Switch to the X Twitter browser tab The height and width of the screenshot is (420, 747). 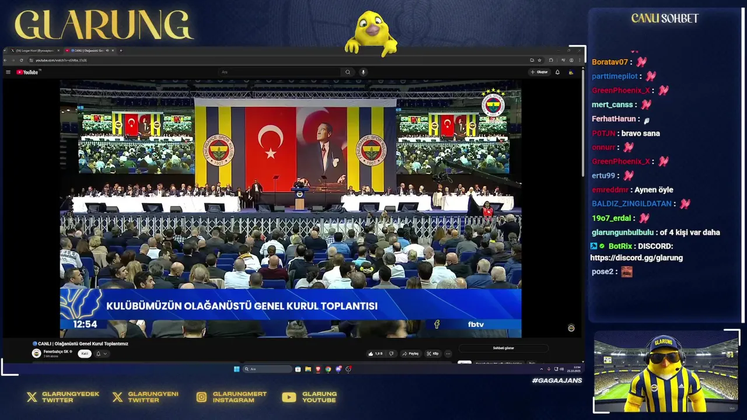click(35, 51)
